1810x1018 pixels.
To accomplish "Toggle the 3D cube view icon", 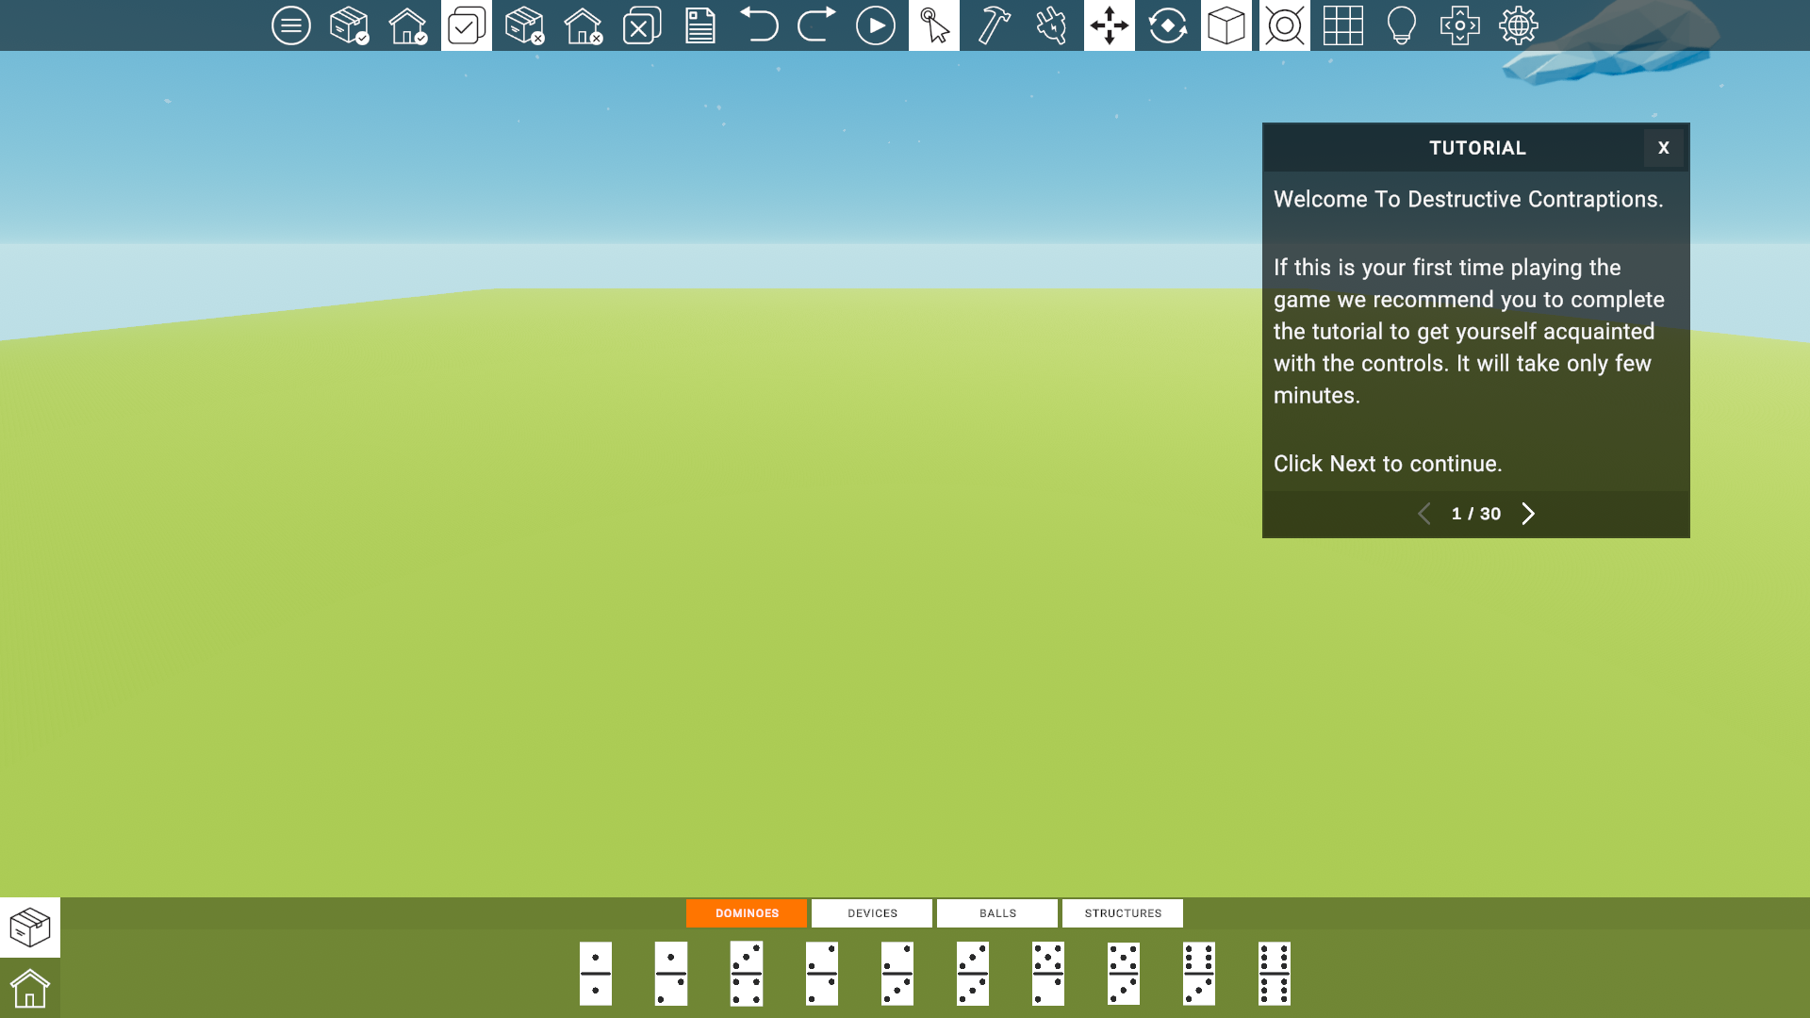I will (1226, 25).
